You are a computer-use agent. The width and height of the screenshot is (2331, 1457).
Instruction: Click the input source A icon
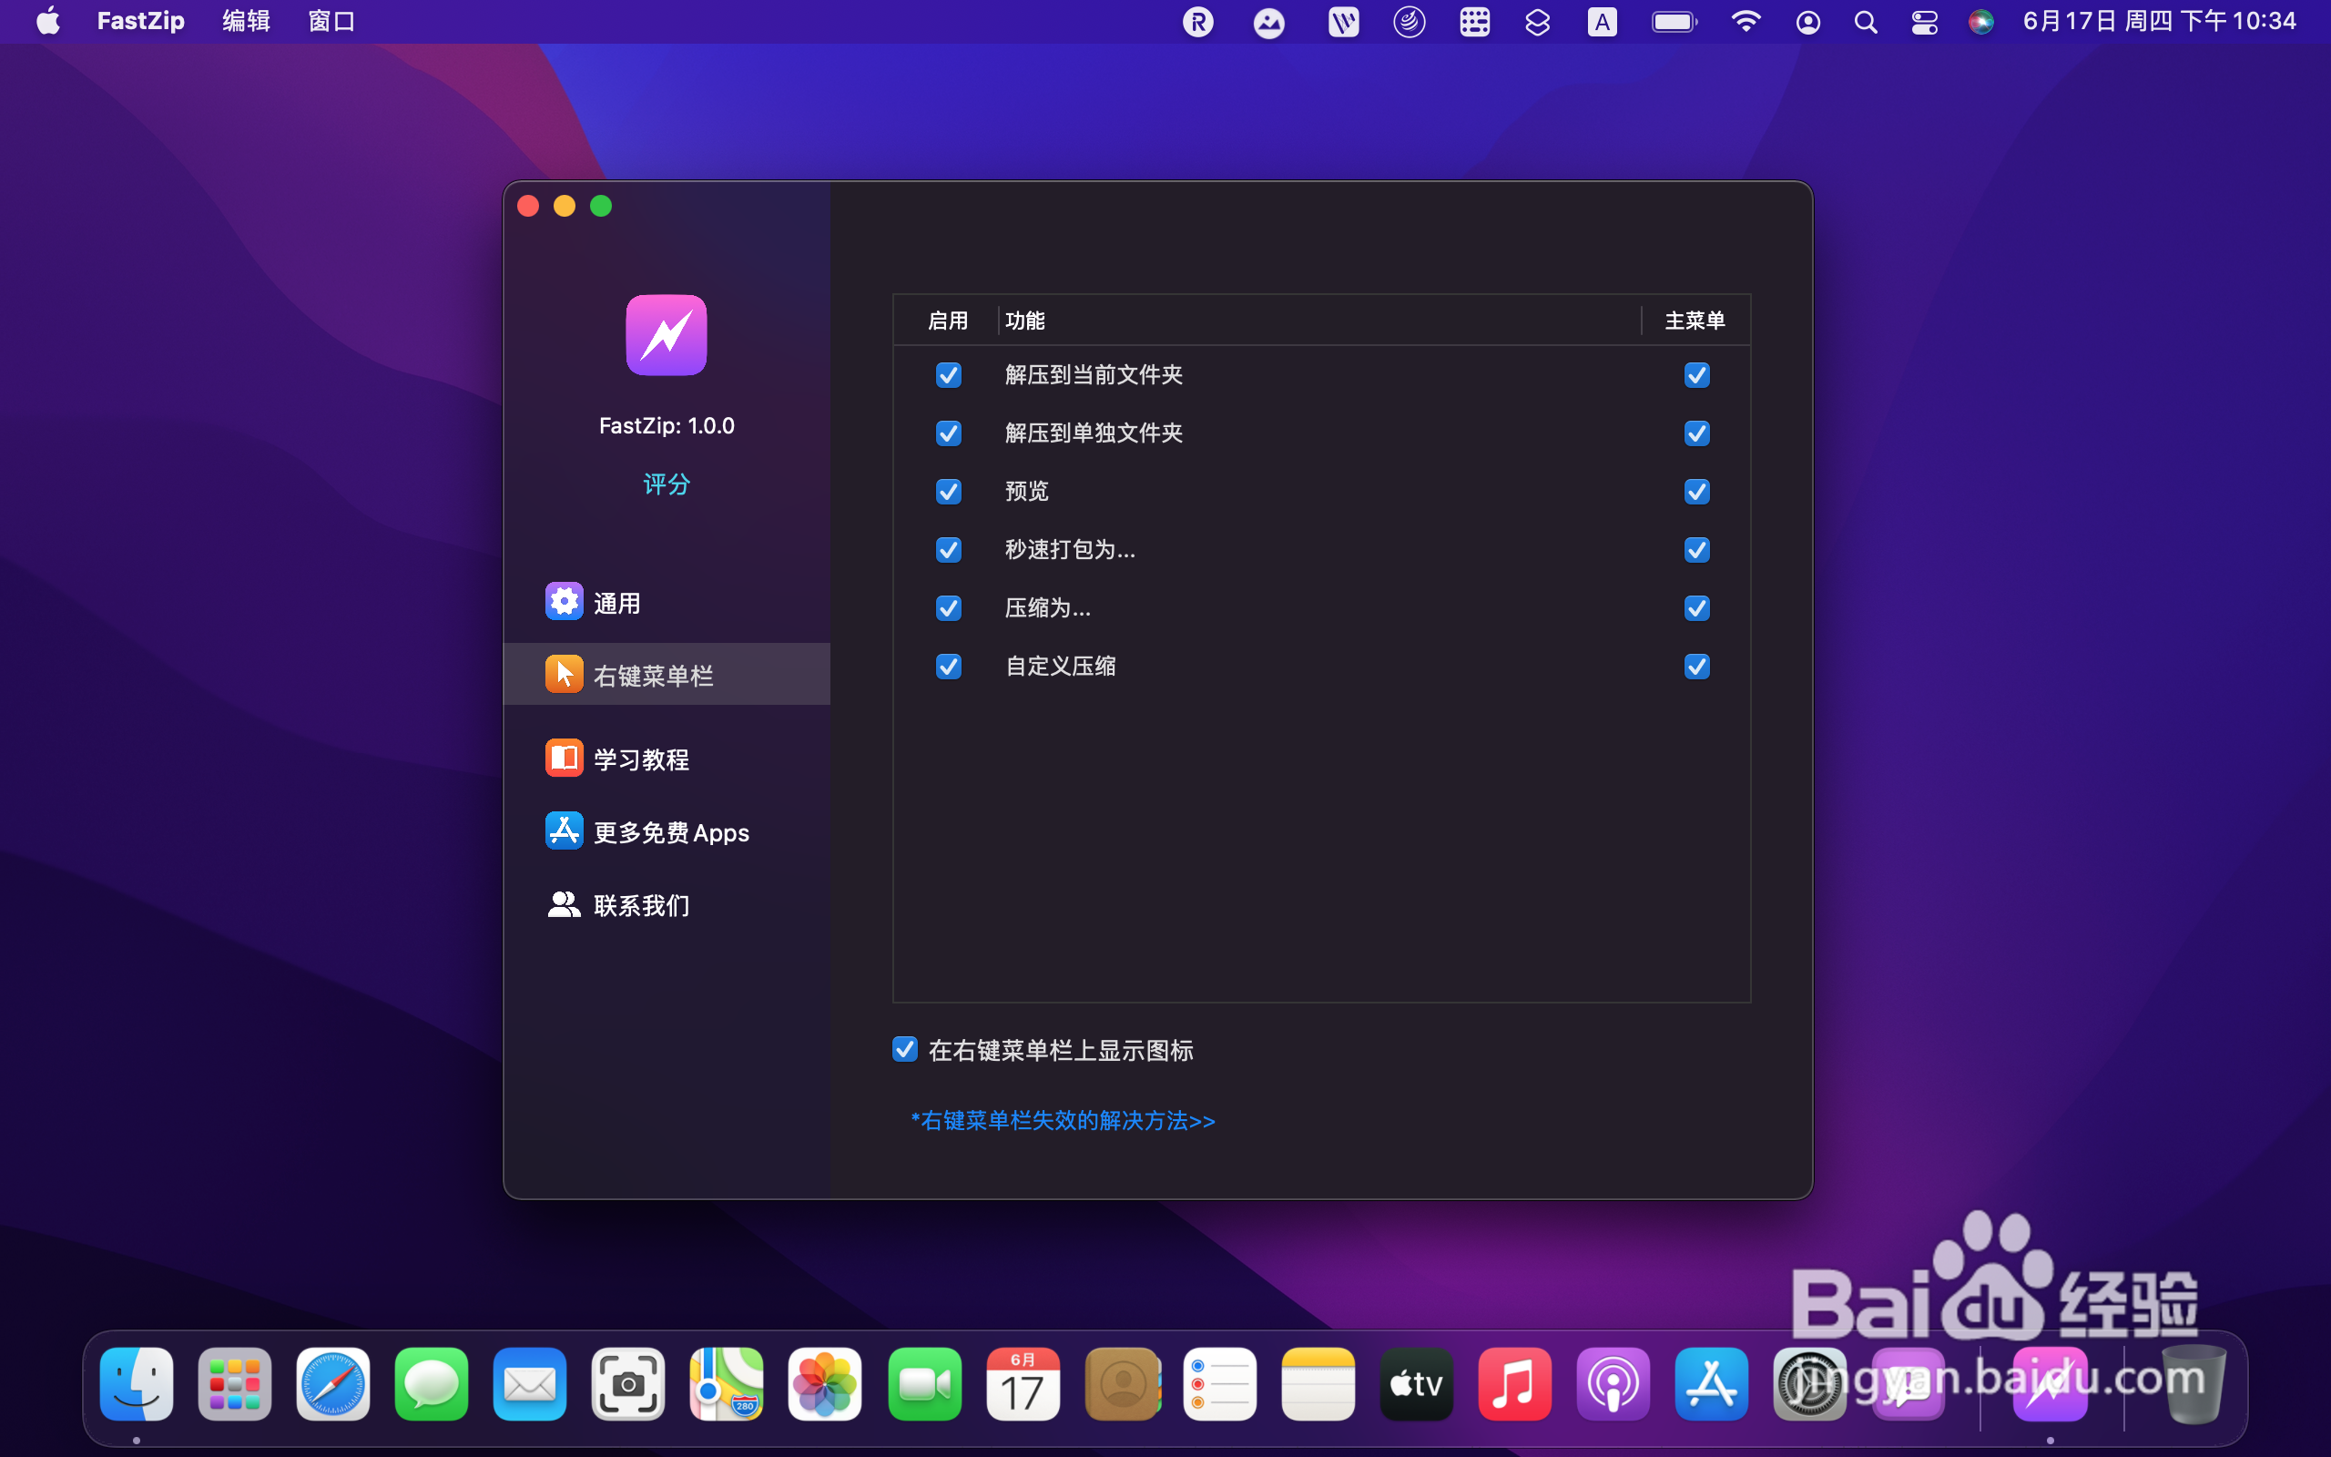1602,21
